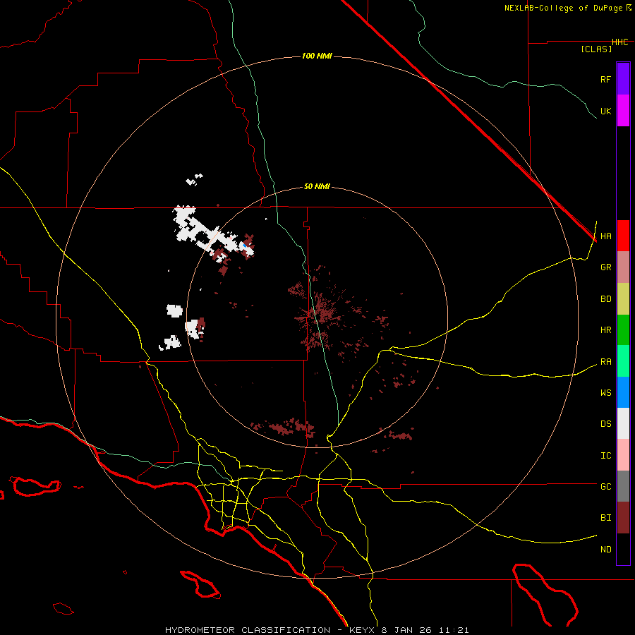635x635 pixels.
Task: Click the ND black legend swatch
Action: point(623,549)
